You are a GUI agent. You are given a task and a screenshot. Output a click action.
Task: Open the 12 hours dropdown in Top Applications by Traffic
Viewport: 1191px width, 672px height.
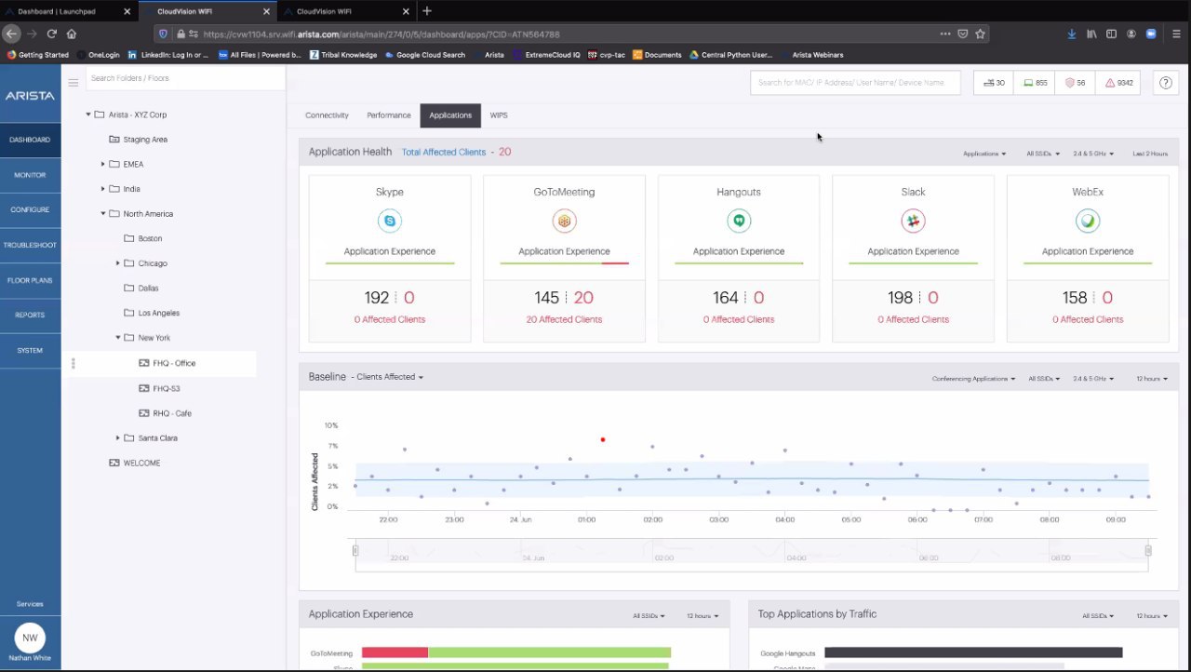[1152, 616]
